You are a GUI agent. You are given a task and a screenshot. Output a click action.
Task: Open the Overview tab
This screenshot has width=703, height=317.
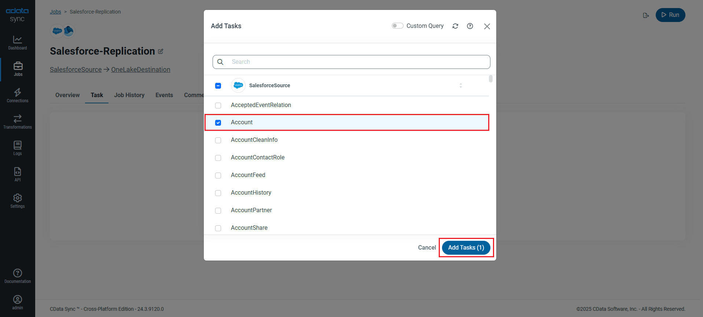(67, 95)
